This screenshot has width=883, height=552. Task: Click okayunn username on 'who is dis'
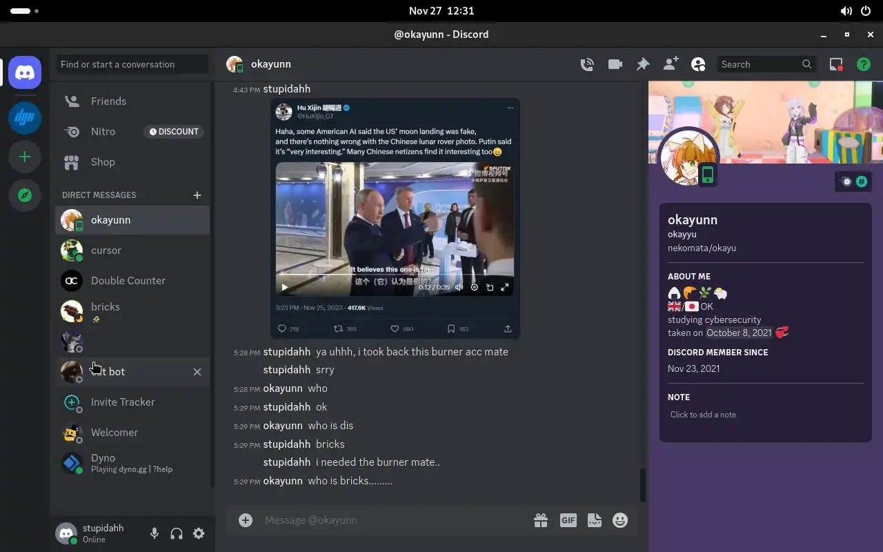point(283,426)
